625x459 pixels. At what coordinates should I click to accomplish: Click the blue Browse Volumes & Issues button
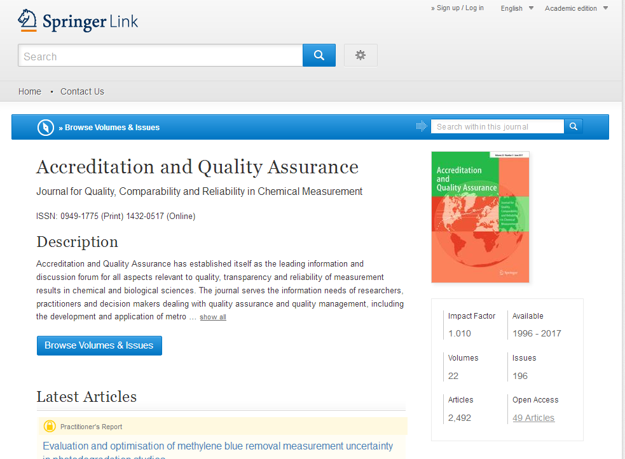pyautogui.click(x=99, y=345)
